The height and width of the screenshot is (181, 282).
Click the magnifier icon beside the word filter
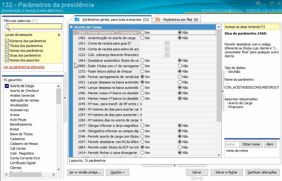coord(6,27)
